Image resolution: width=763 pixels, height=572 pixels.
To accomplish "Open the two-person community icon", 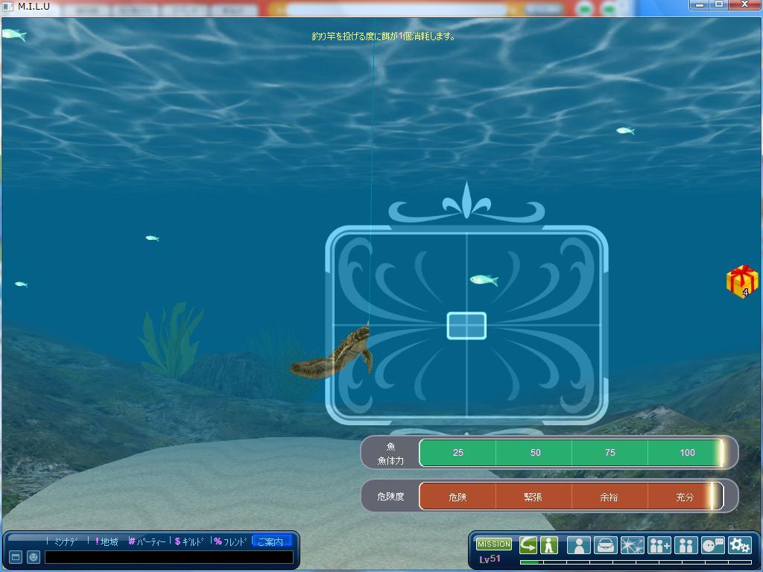I will [686, 545].
